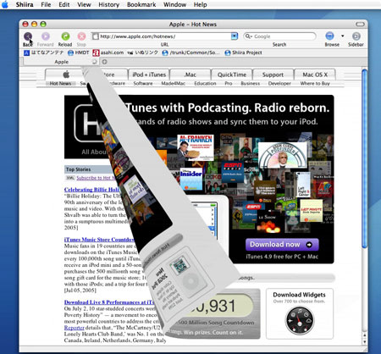This screenshot has height=354, width=381.
Task: Click the scroll down arrow
Action: pyautogui.click(x=364, y=341)
